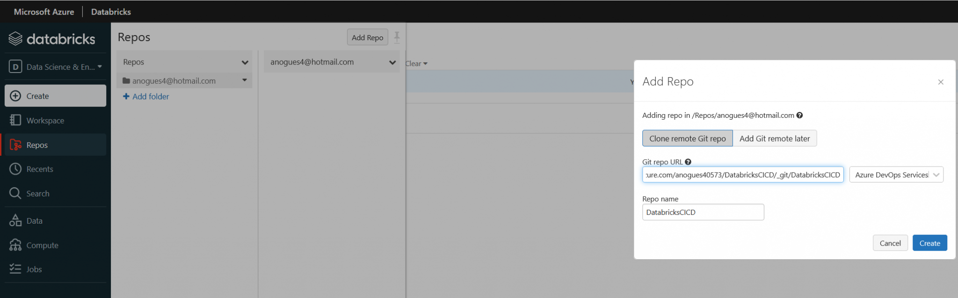Click into the Repo name text field
Viewport: 958px width, 298px height.
coord(703,212)
